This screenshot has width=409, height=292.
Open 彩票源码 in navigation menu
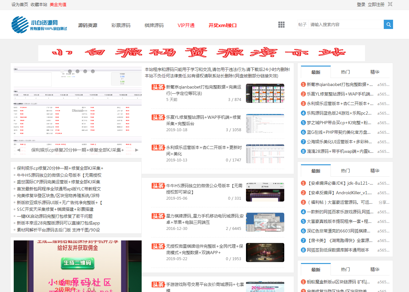(x=121, y=25)
